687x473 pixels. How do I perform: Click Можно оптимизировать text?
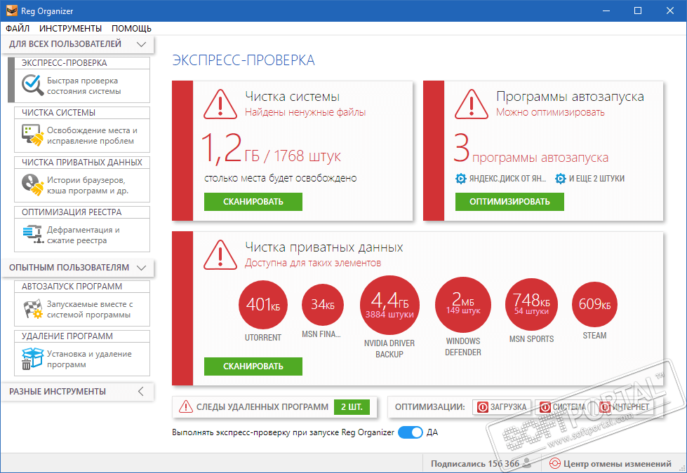[x=550, y=112]
